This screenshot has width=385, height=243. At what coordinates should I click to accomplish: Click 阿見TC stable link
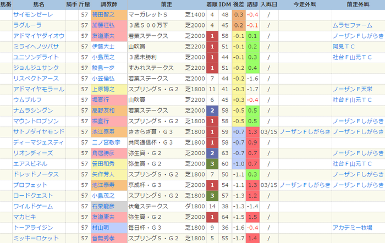pos(344,47)
